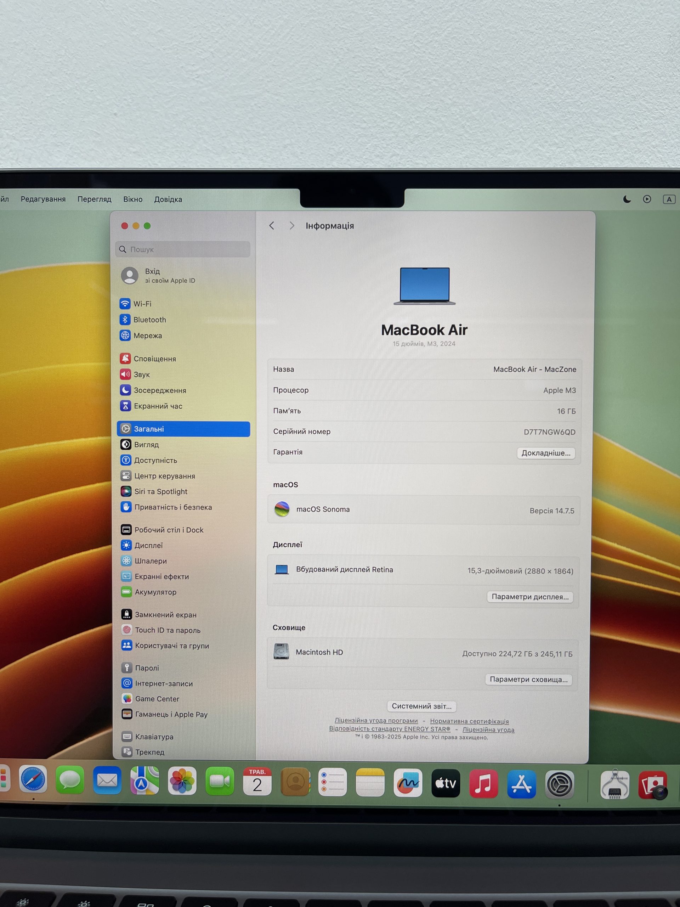Viewport: 680px width, 907px height.
Task: Open System Information chip icon in Dock
Action: click(x=614, y=785)
